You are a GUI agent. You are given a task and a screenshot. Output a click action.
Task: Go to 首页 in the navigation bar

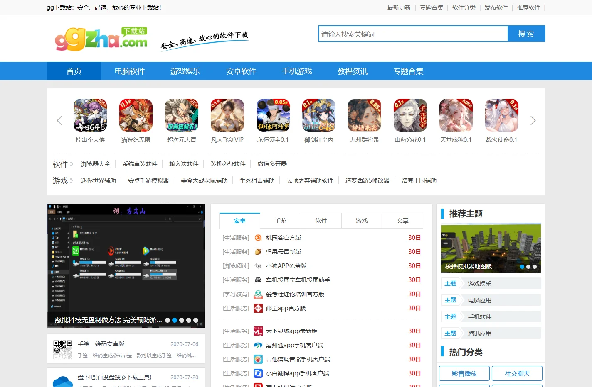tap(74, 71)
